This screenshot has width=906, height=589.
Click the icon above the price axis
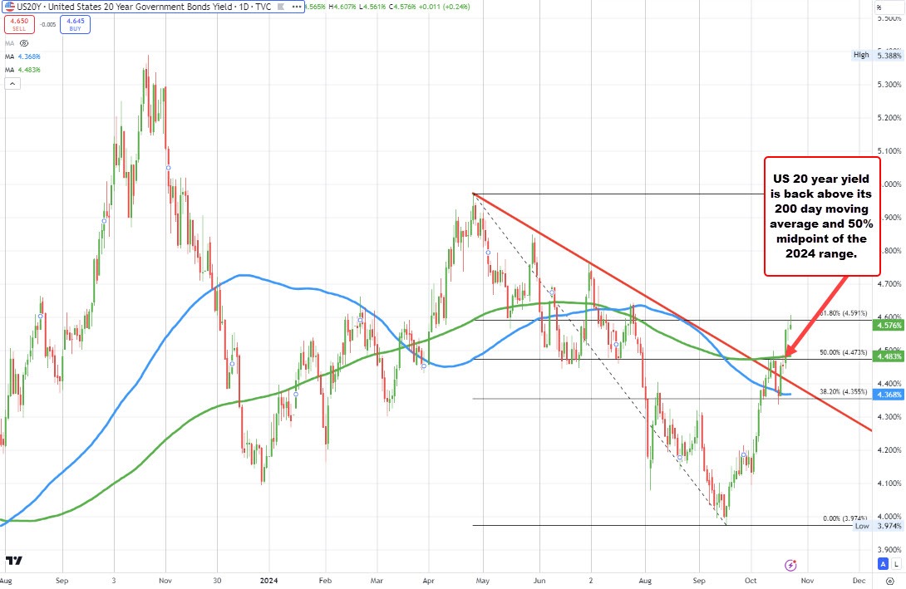pos(880,7)
